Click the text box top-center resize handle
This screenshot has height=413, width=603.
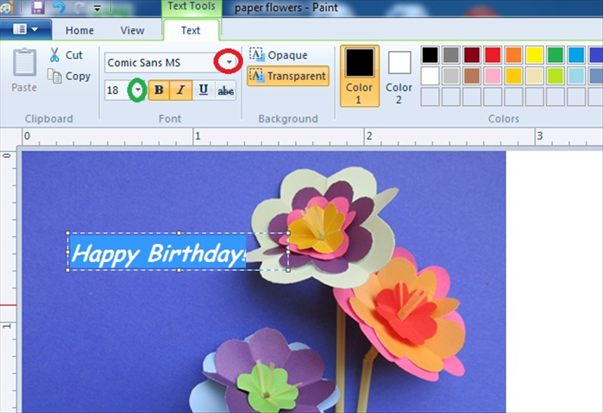pos(179,233)
